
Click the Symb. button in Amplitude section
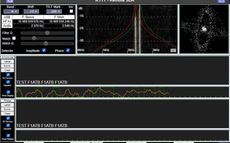click(x=8, y=66)
